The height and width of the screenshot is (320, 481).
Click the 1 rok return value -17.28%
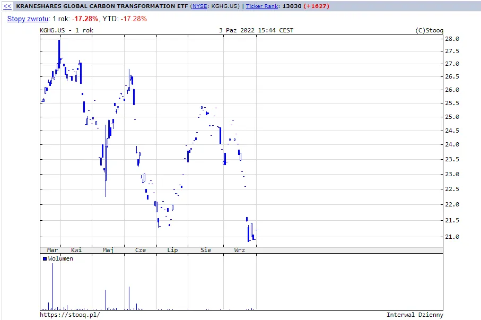(85, 19)
